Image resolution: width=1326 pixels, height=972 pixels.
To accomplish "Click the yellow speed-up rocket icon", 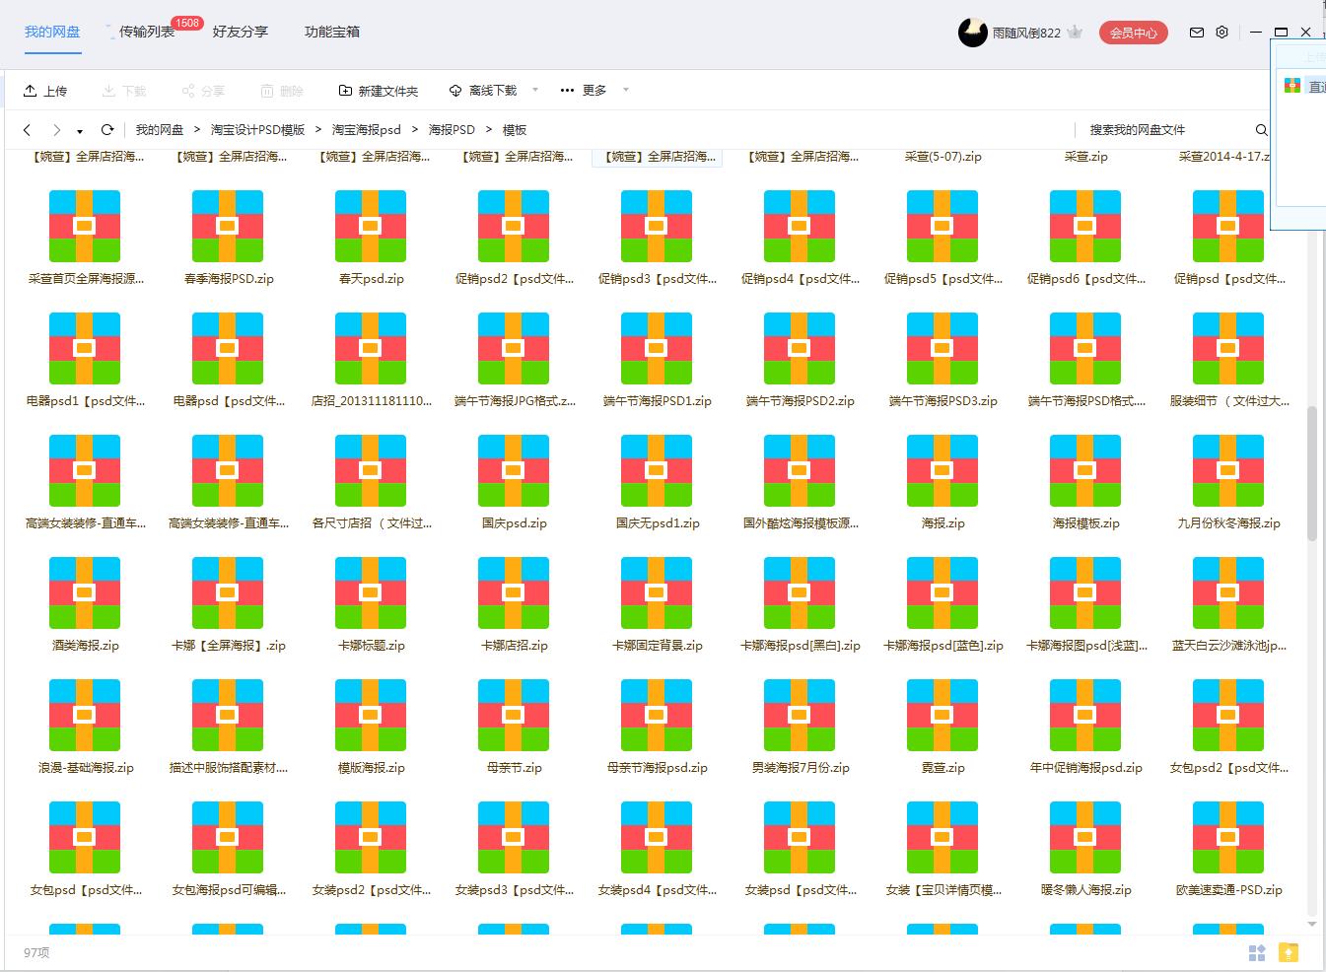I will point(1289,952).
